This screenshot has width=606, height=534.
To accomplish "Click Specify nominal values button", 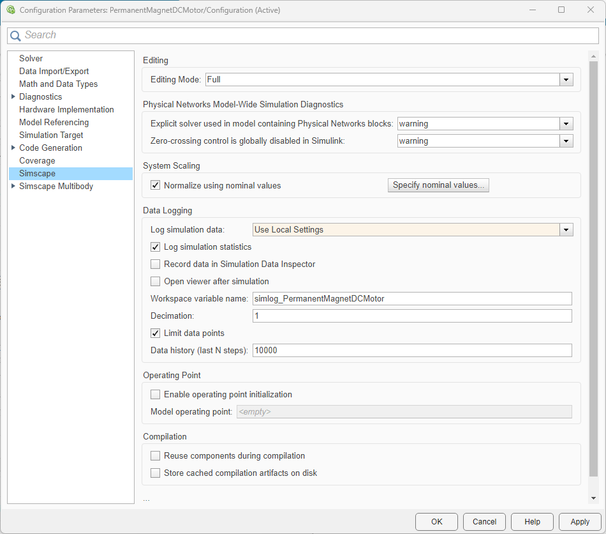I will [x=438, y=185].
